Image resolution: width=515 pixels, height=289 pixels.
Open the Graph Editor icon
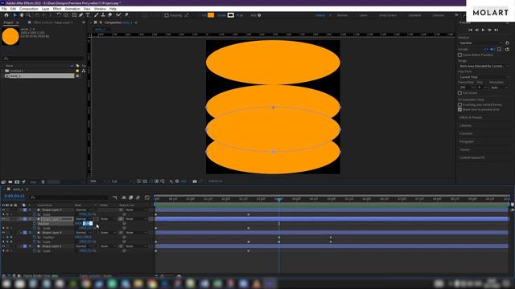click(x=147, y=197)
